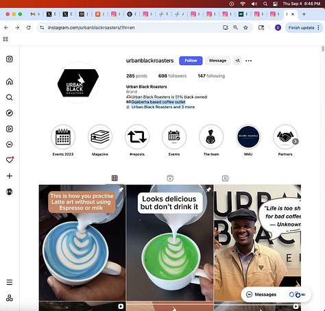325x311 pixels.
Task: Message urbanblackroasters
Action: (x=217, y=61)
